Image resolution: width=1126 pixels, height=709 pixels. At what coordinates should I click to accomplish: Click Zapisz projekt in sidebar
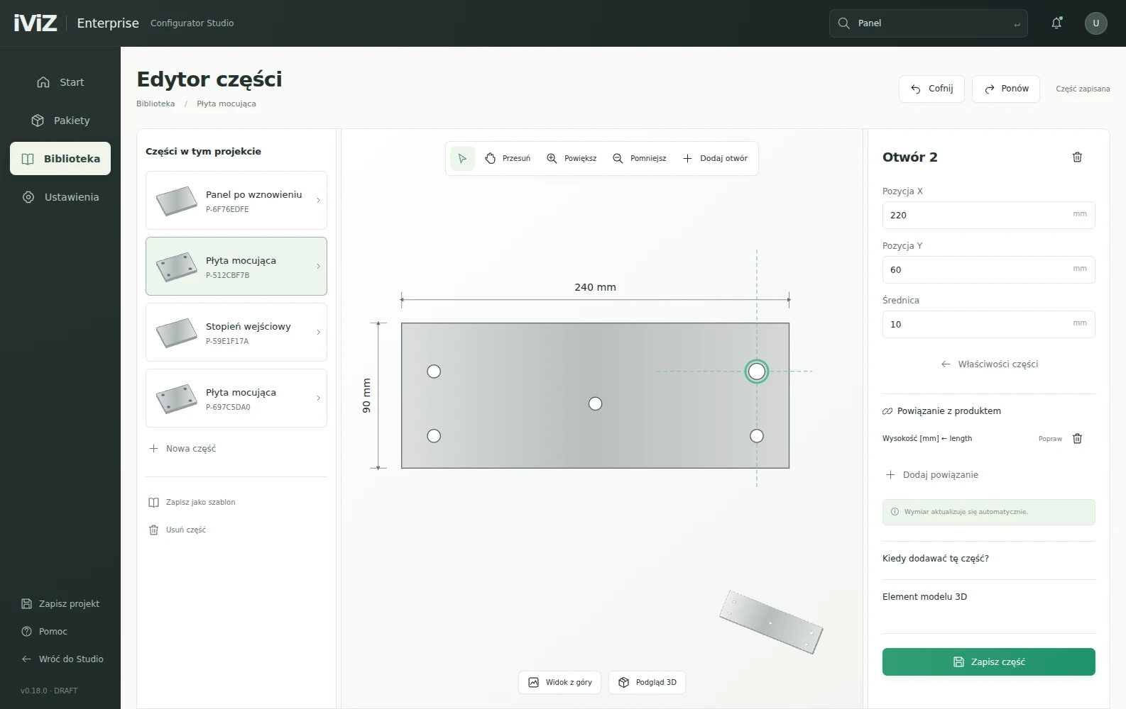click(60, 604)
